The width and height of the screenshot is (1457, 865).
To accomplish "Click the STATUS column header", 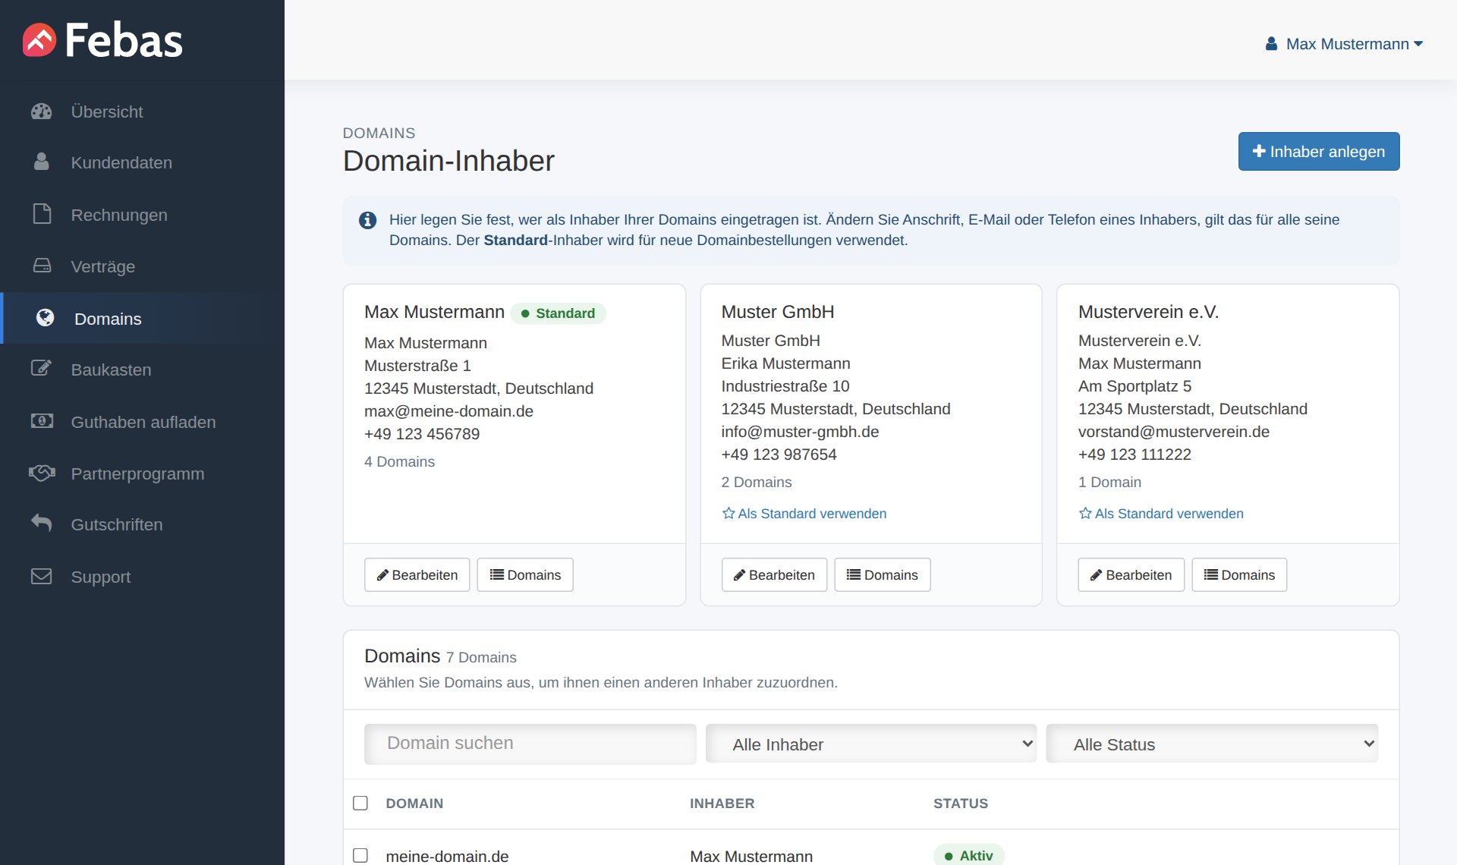I will click(961, 803).
